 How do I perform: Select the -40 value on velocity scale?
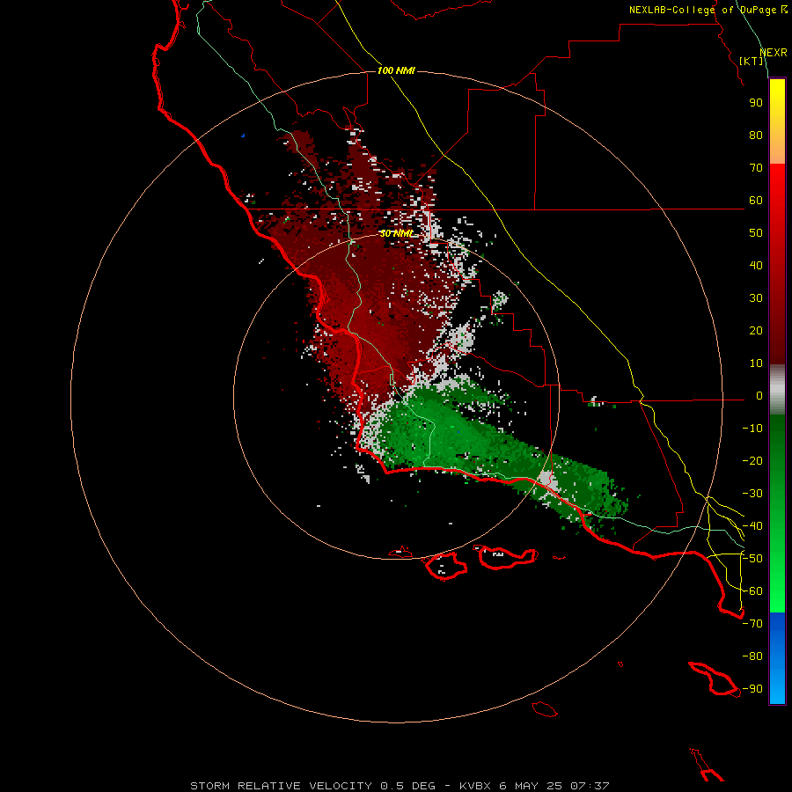[x=752, y=526]
